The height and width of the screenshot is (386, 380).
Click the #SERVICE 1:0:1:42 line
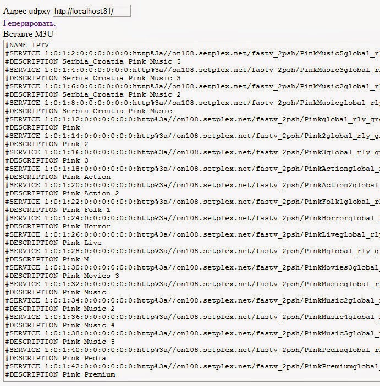[192, 367]
